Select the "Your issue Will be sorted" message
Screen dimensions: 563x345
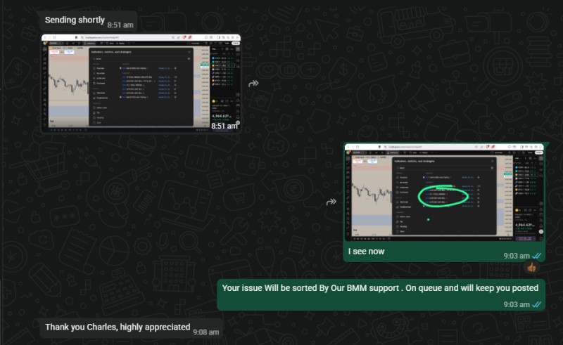click(380, 288)
